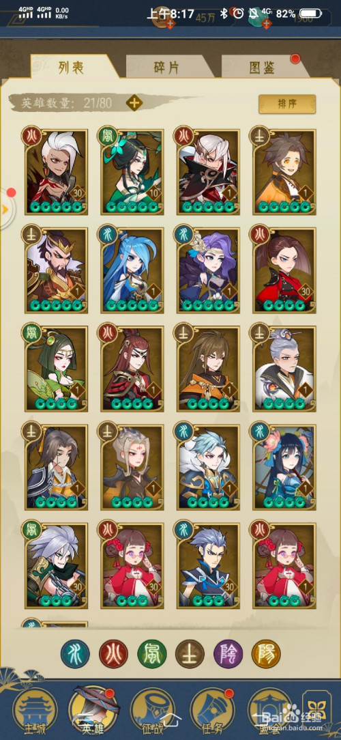The image size is (341, 740).
Task: Select the purple yin element filter
Action: pos(228,654)
